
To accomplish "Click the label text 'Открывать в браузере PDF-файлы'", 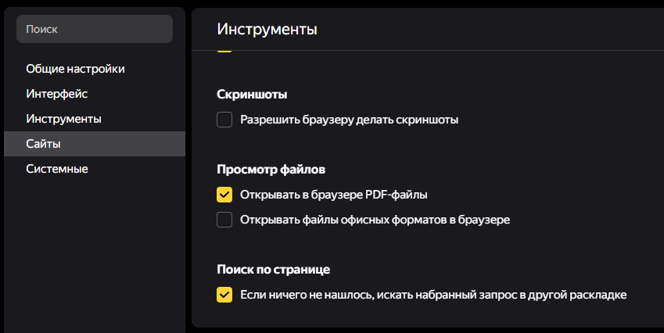I will click(x=334, y=195).
